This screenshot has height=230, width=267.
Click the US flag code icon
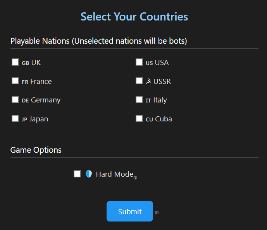[x=149, y=63]
